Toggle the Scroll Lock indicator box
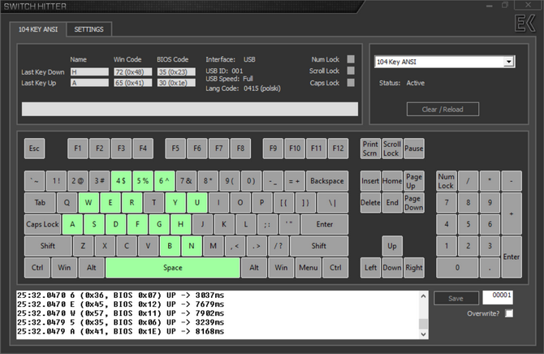Image resolution: width=544 pixels, height=354 pixels. pyautogui.click(x=351, y=71)
